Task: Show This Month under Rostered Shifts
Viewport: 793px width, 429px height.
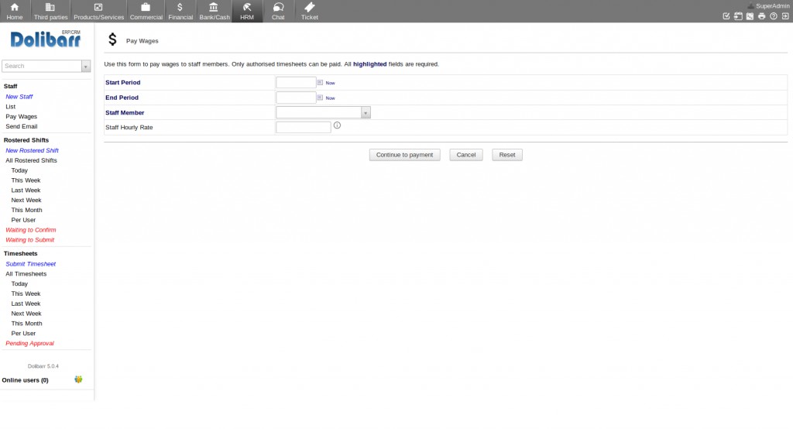Action: click(x=27, y=210)
